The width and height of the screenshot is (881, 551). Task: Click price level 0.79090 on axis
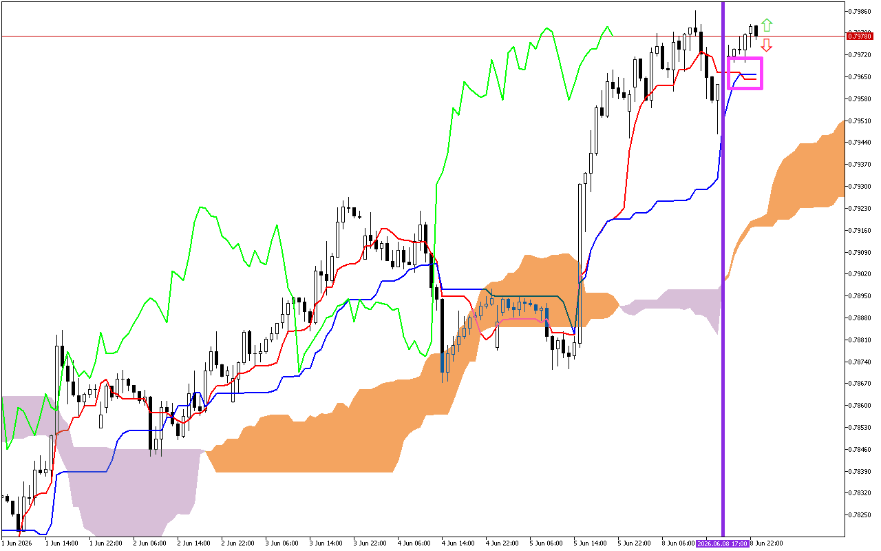860,252
